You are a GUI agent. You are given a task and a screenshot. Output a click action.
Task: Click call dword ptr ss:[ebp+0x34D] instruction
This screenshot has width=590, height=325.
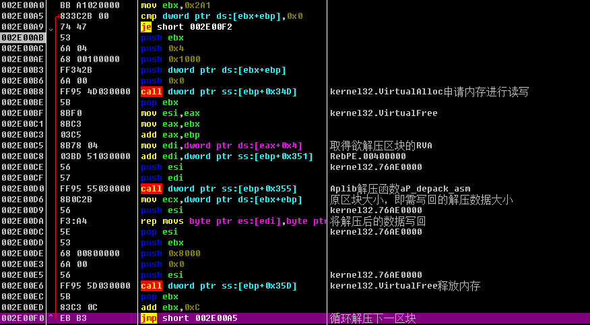[219, 92]
